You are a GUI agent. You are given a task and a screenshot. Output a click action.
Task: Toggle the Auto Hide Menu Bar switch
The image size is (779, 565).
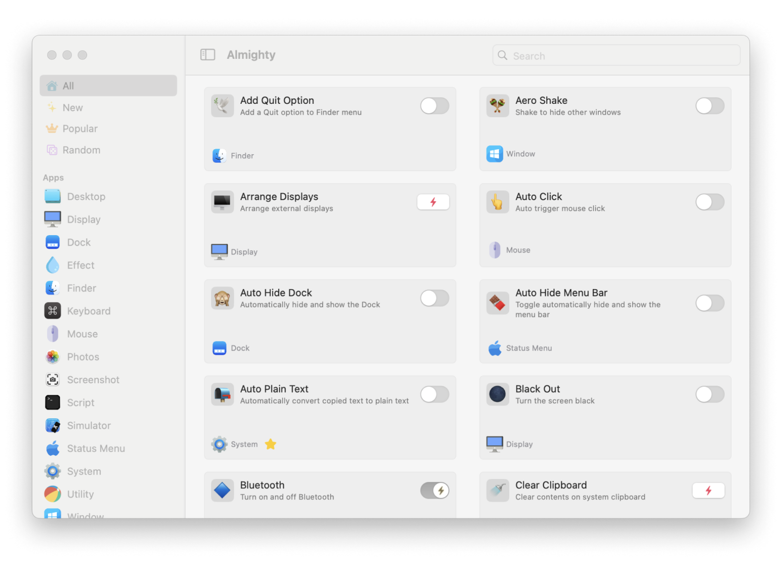[x=710, y=303]
